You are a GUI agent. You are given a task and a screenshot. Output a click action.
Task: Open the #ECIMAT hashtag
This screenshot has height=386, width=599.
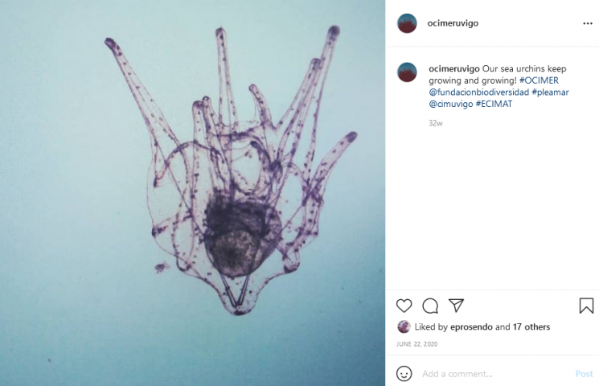pos(494,104)
